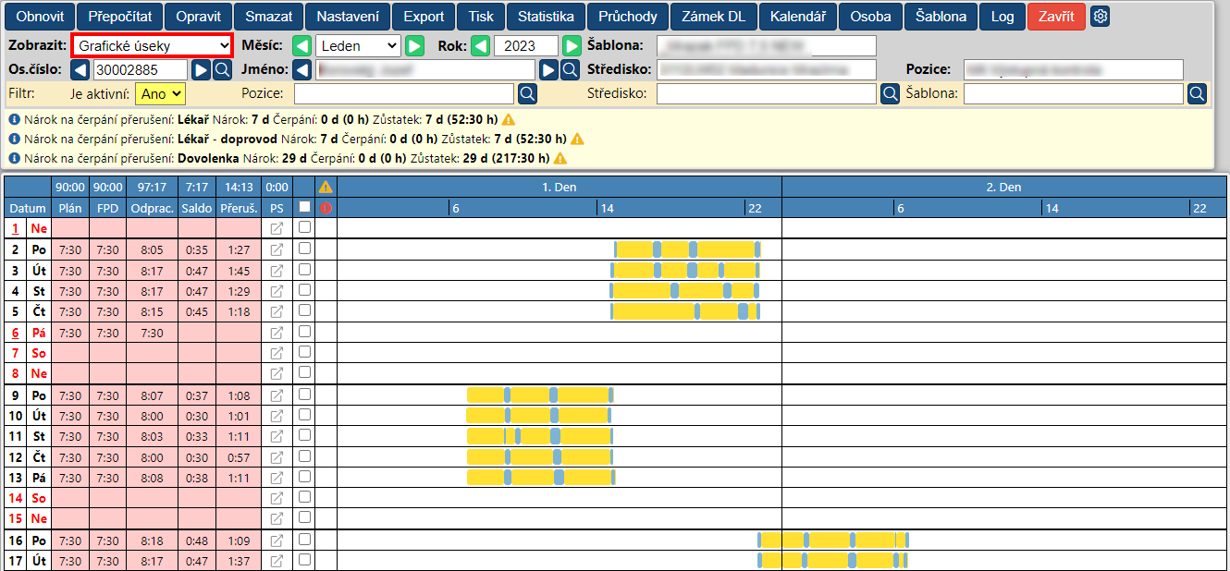Click the next year green arrow
Screen dimensions: 1230x571
pyautogui.click(x=572, y=45)
